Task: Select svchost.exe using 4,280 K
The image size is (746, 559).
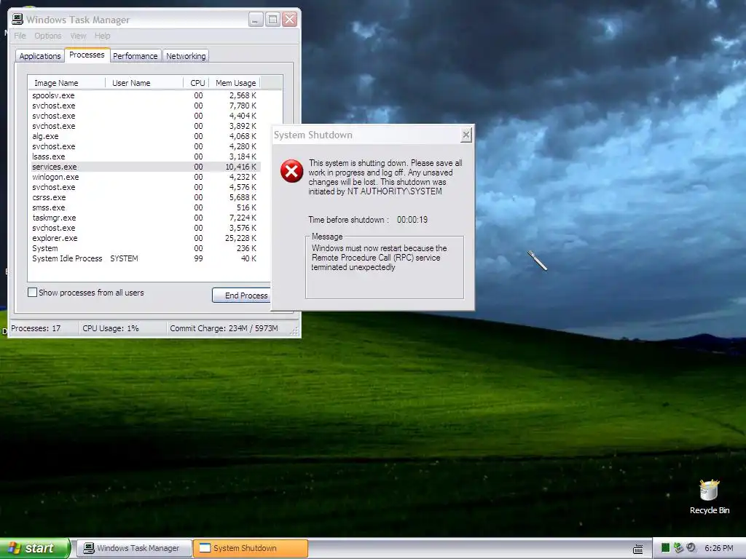Action: 145,146
